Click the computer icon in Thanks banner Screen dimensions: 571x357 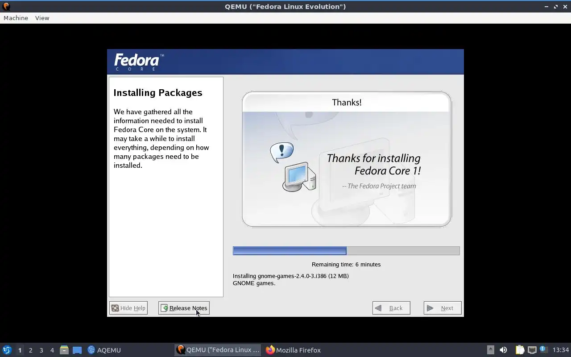point(299,177)
